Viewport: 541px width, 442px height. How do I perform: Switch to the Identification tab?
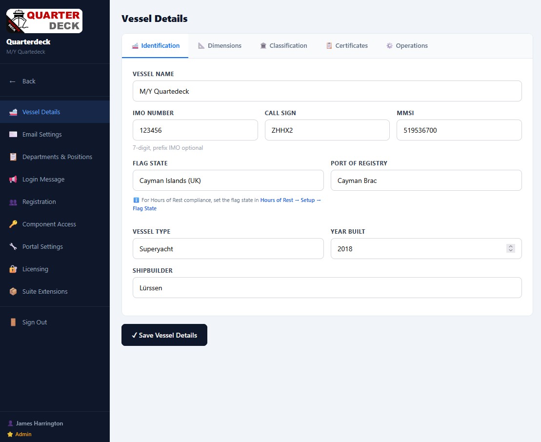(x=155, y=46)
